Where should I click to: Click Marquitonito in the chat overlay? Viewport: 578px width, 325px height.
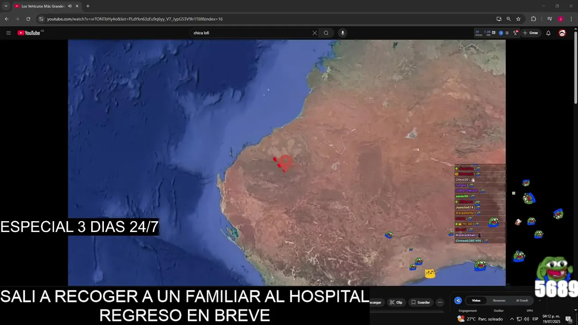tap(465, 213)
